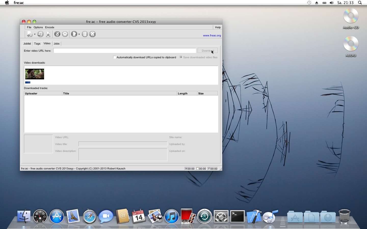Open the Help menu
Screen dimensions: 367x229
pos(218,27)
